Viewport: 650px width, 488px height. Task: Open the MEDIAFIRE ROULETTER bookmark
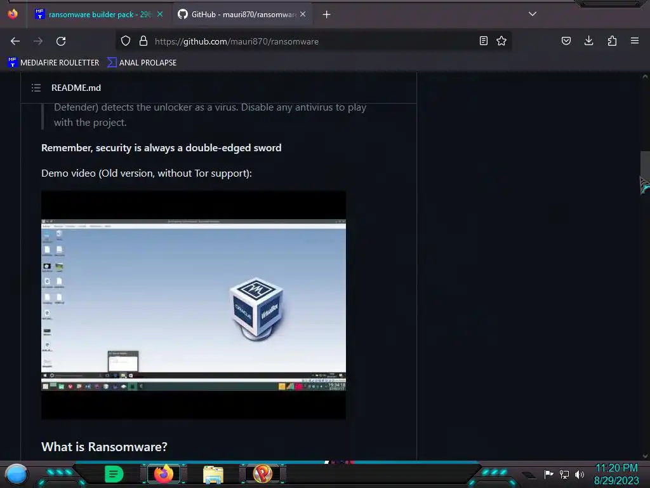tap(53, 63)
